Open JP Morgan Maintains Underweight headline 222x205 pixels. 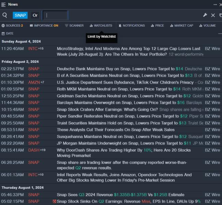pos(124,143)
